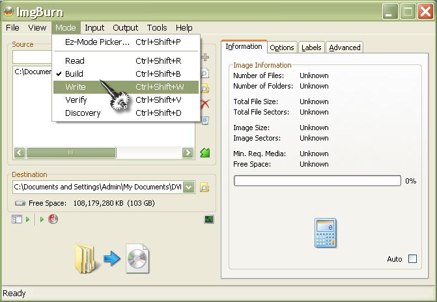Click the green arrow icon beside source list
437x302 pixels.
point(205,153)
